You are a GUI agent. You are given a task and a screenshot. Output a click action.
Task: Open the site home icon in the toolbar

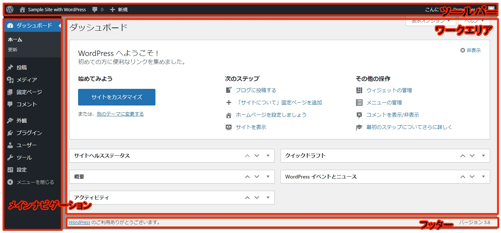[x=22, y=10]
